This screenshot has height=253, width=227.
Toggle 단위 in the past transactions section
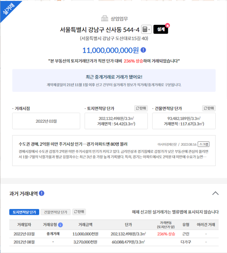(x=79, y=212)
